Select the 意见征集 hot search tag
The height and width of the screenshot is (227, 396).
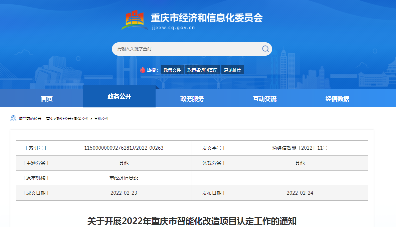(232, 70)
